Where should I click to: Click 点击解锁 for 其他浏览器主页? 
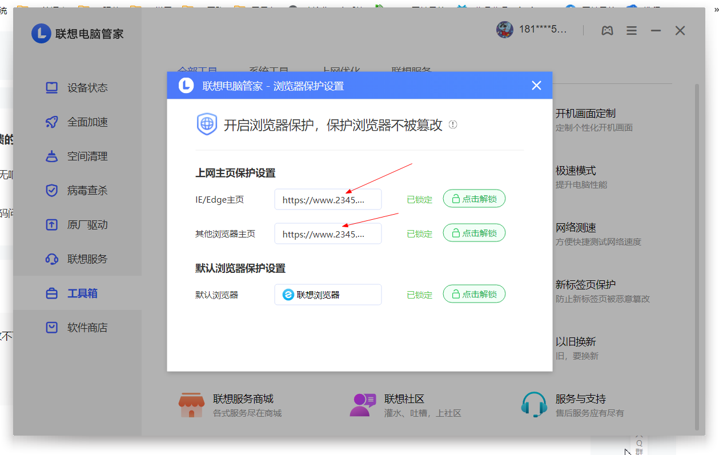coord(474,233)
